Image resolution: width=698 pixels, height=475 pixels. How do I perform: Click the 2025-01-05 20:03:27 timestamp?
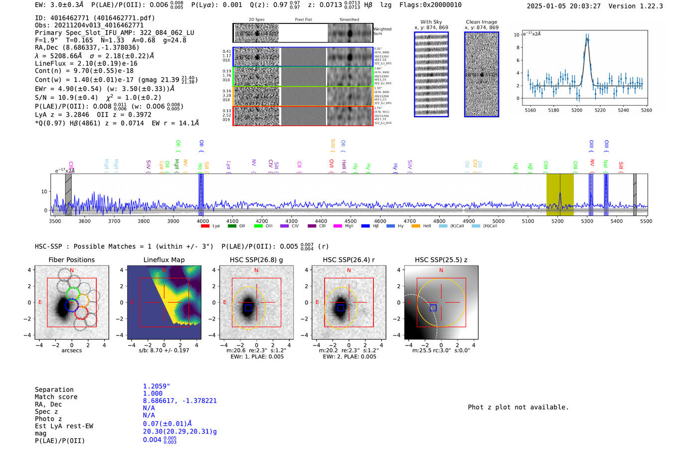click(x=563, y=6)
